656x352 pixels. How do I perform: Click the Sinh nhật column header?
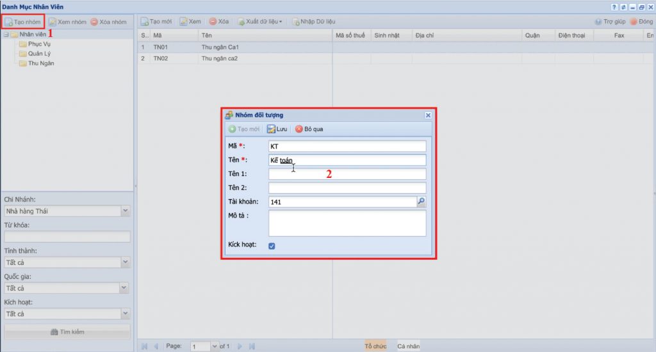tap(391, 35)
